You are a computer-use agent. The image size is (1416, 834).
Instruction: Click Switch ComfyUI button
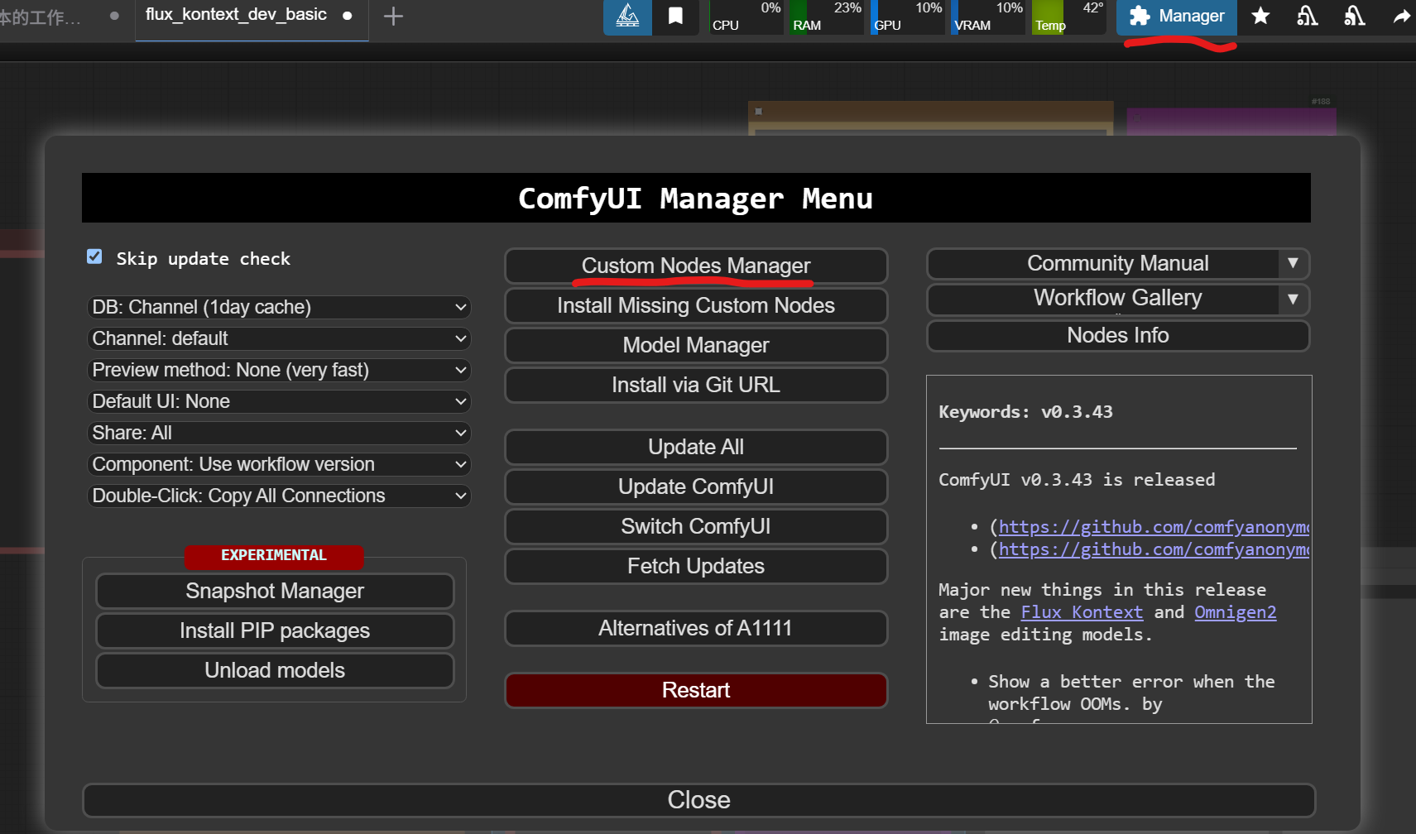[x=696, y=526]
